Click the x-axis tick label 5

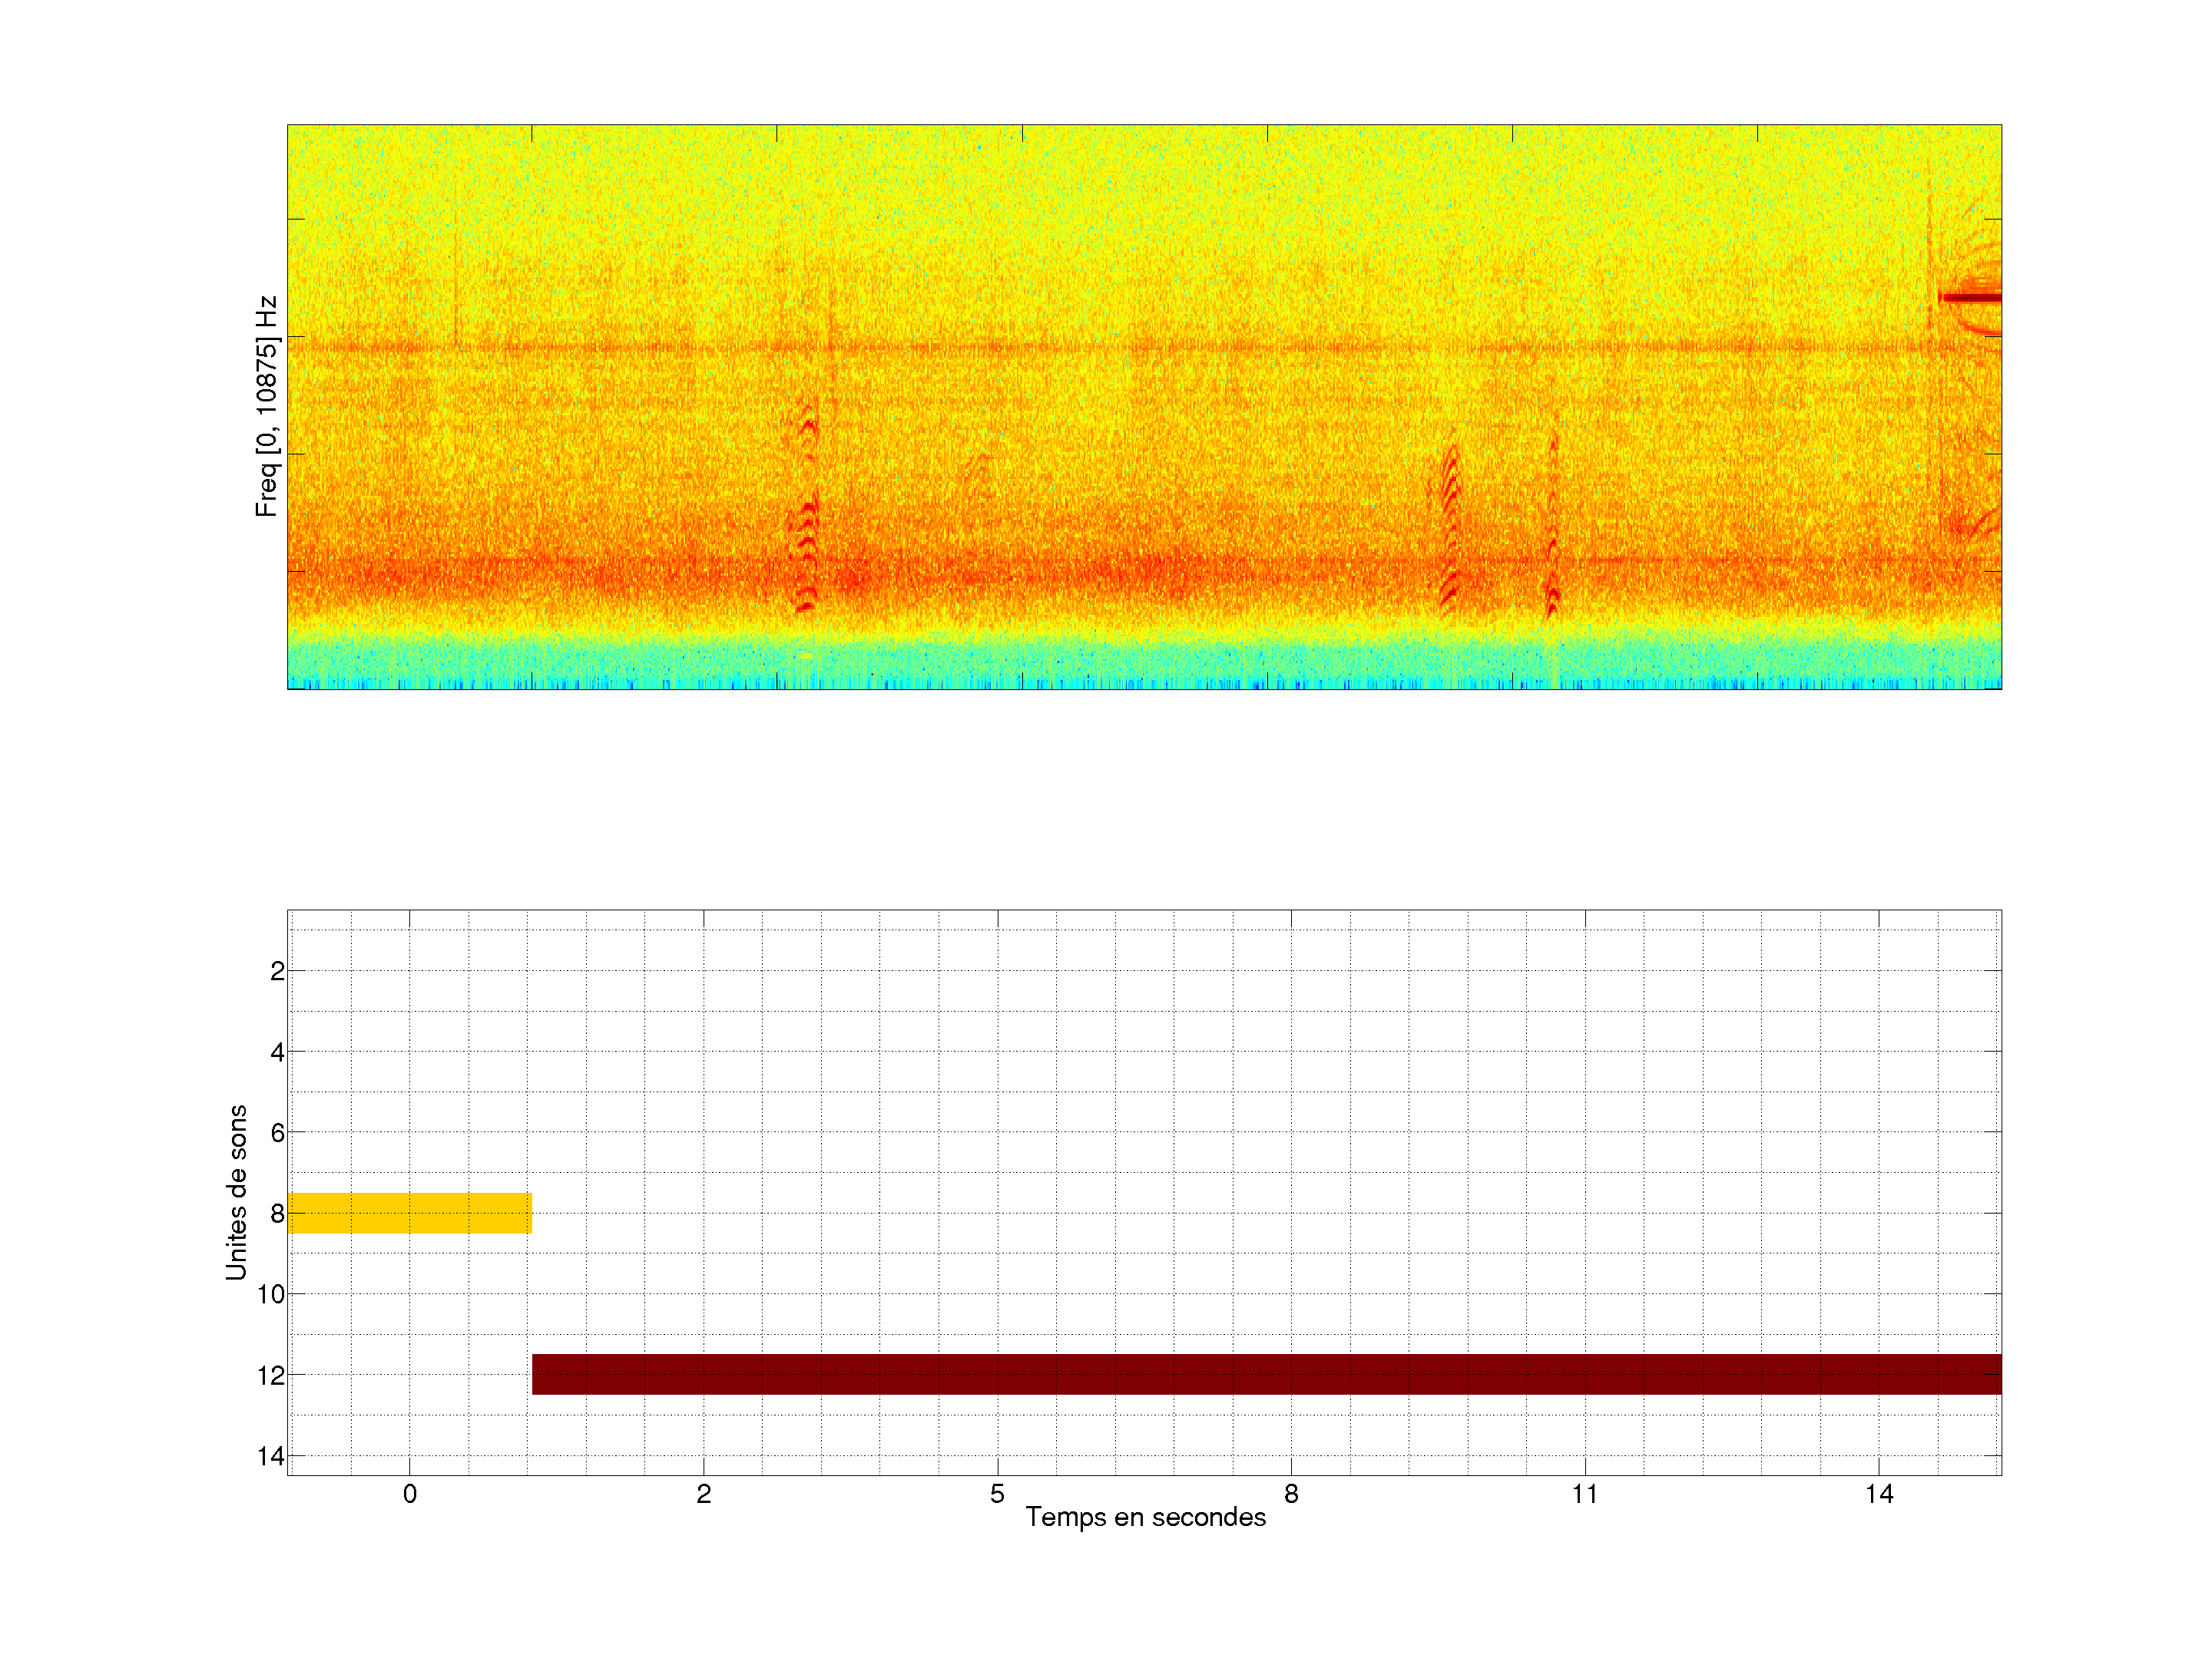click(x=997, y=1494)
